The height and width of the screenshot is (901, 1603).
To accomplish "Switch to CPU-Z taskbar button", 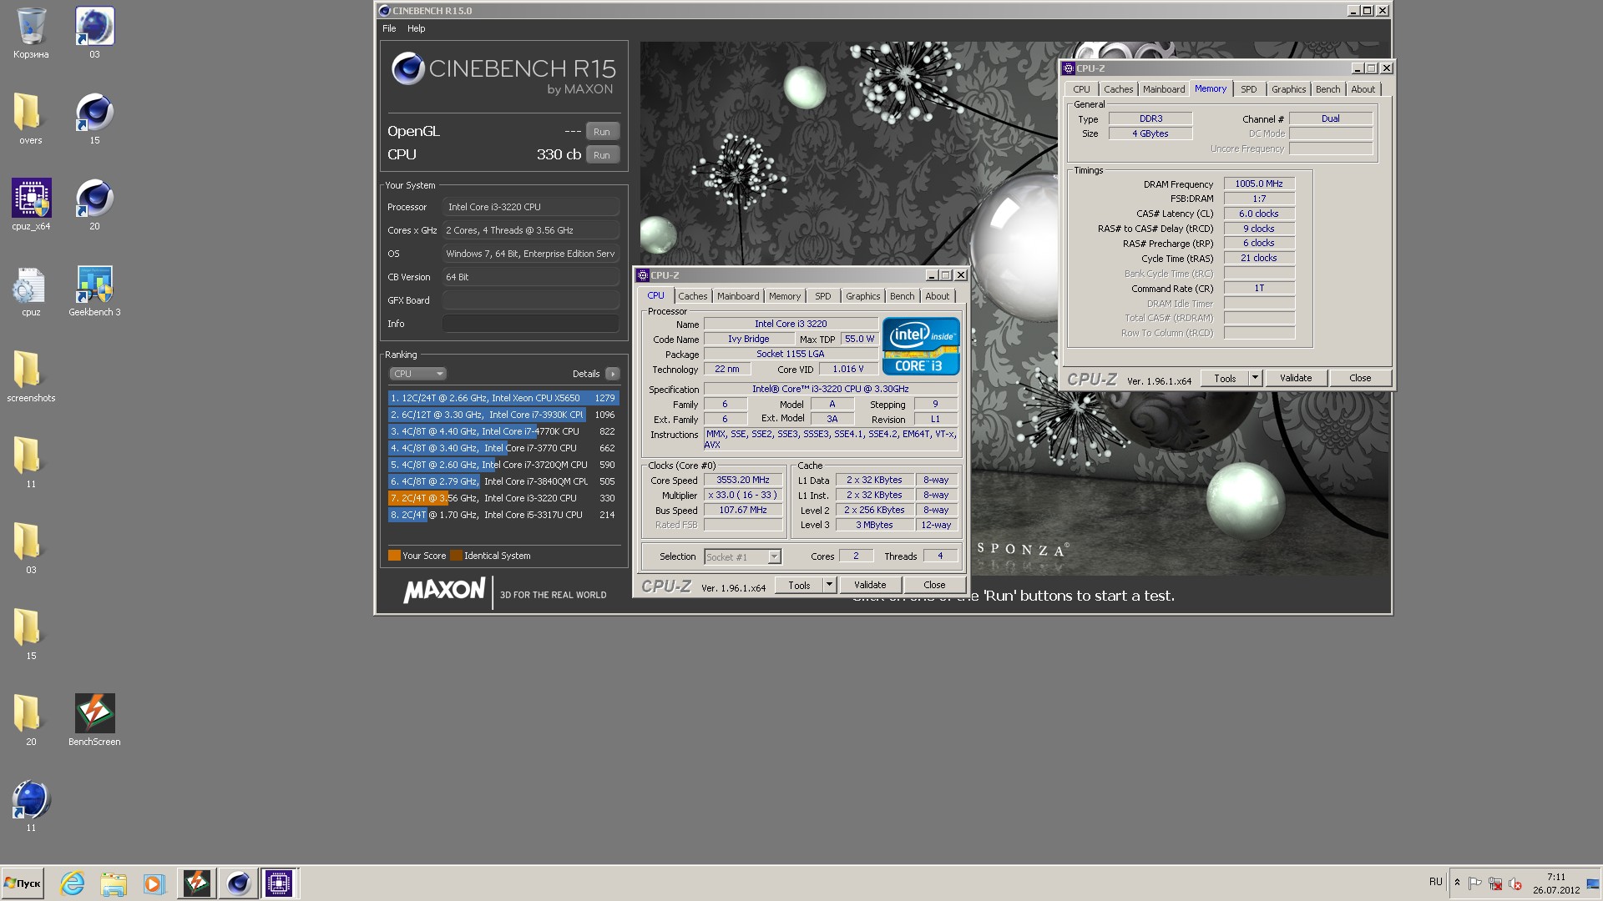I will [279, 883].
